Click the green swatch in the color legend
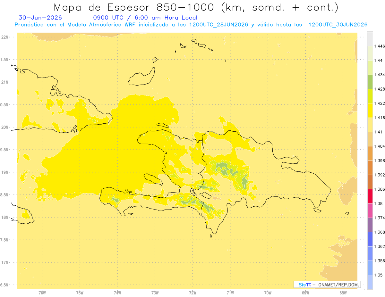 coord(370,82)
